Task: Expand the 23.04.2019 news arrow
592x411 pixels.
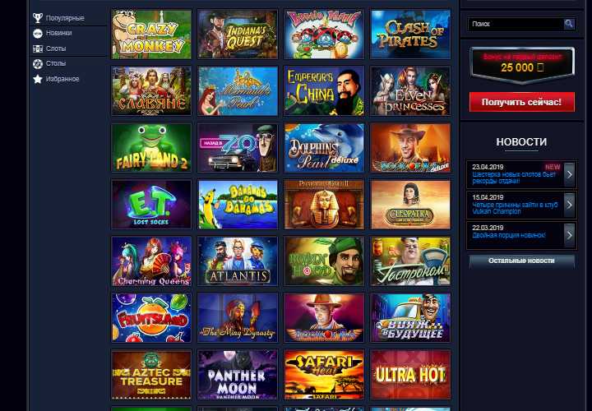Action: tap(569, 174)
